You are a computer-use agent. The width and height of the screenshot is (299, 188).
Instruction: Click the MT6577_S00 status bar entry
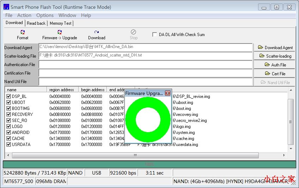tap(19, 181)
